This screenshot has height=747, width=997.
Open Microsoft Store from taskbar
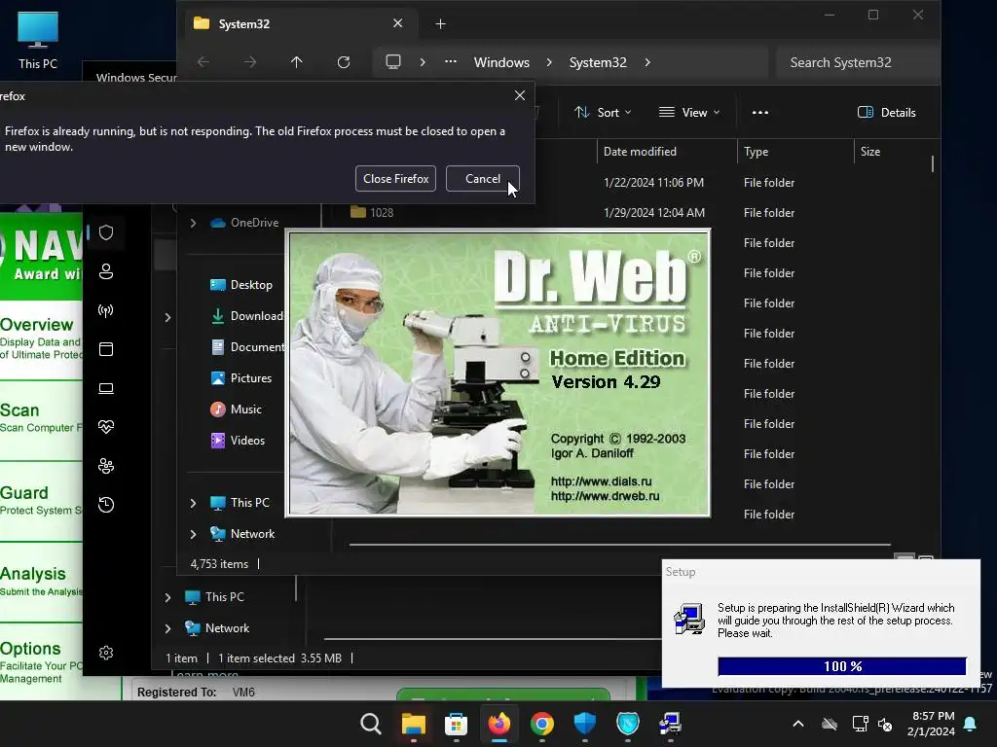click(456, 724)
